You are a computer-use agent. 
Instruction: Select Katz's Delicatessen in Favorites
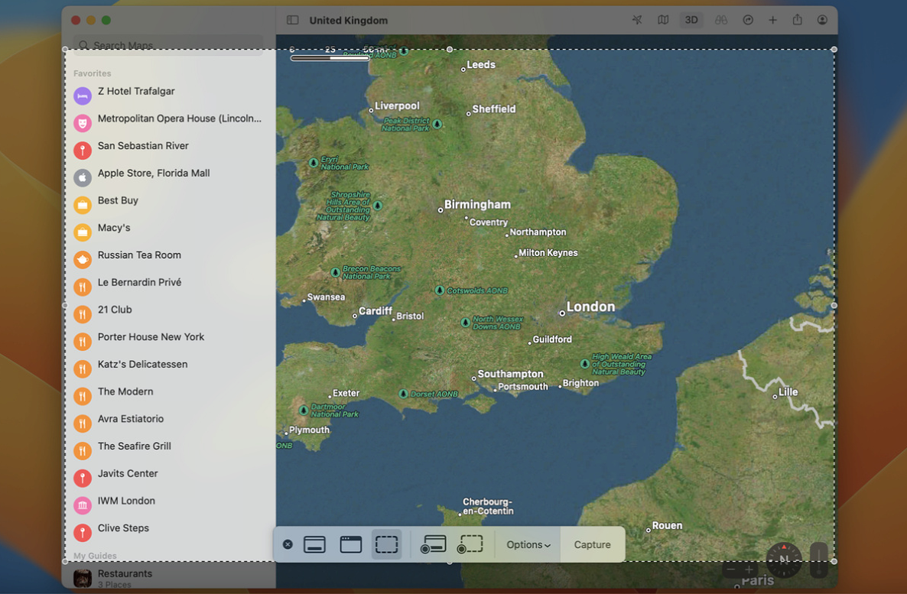142,365
